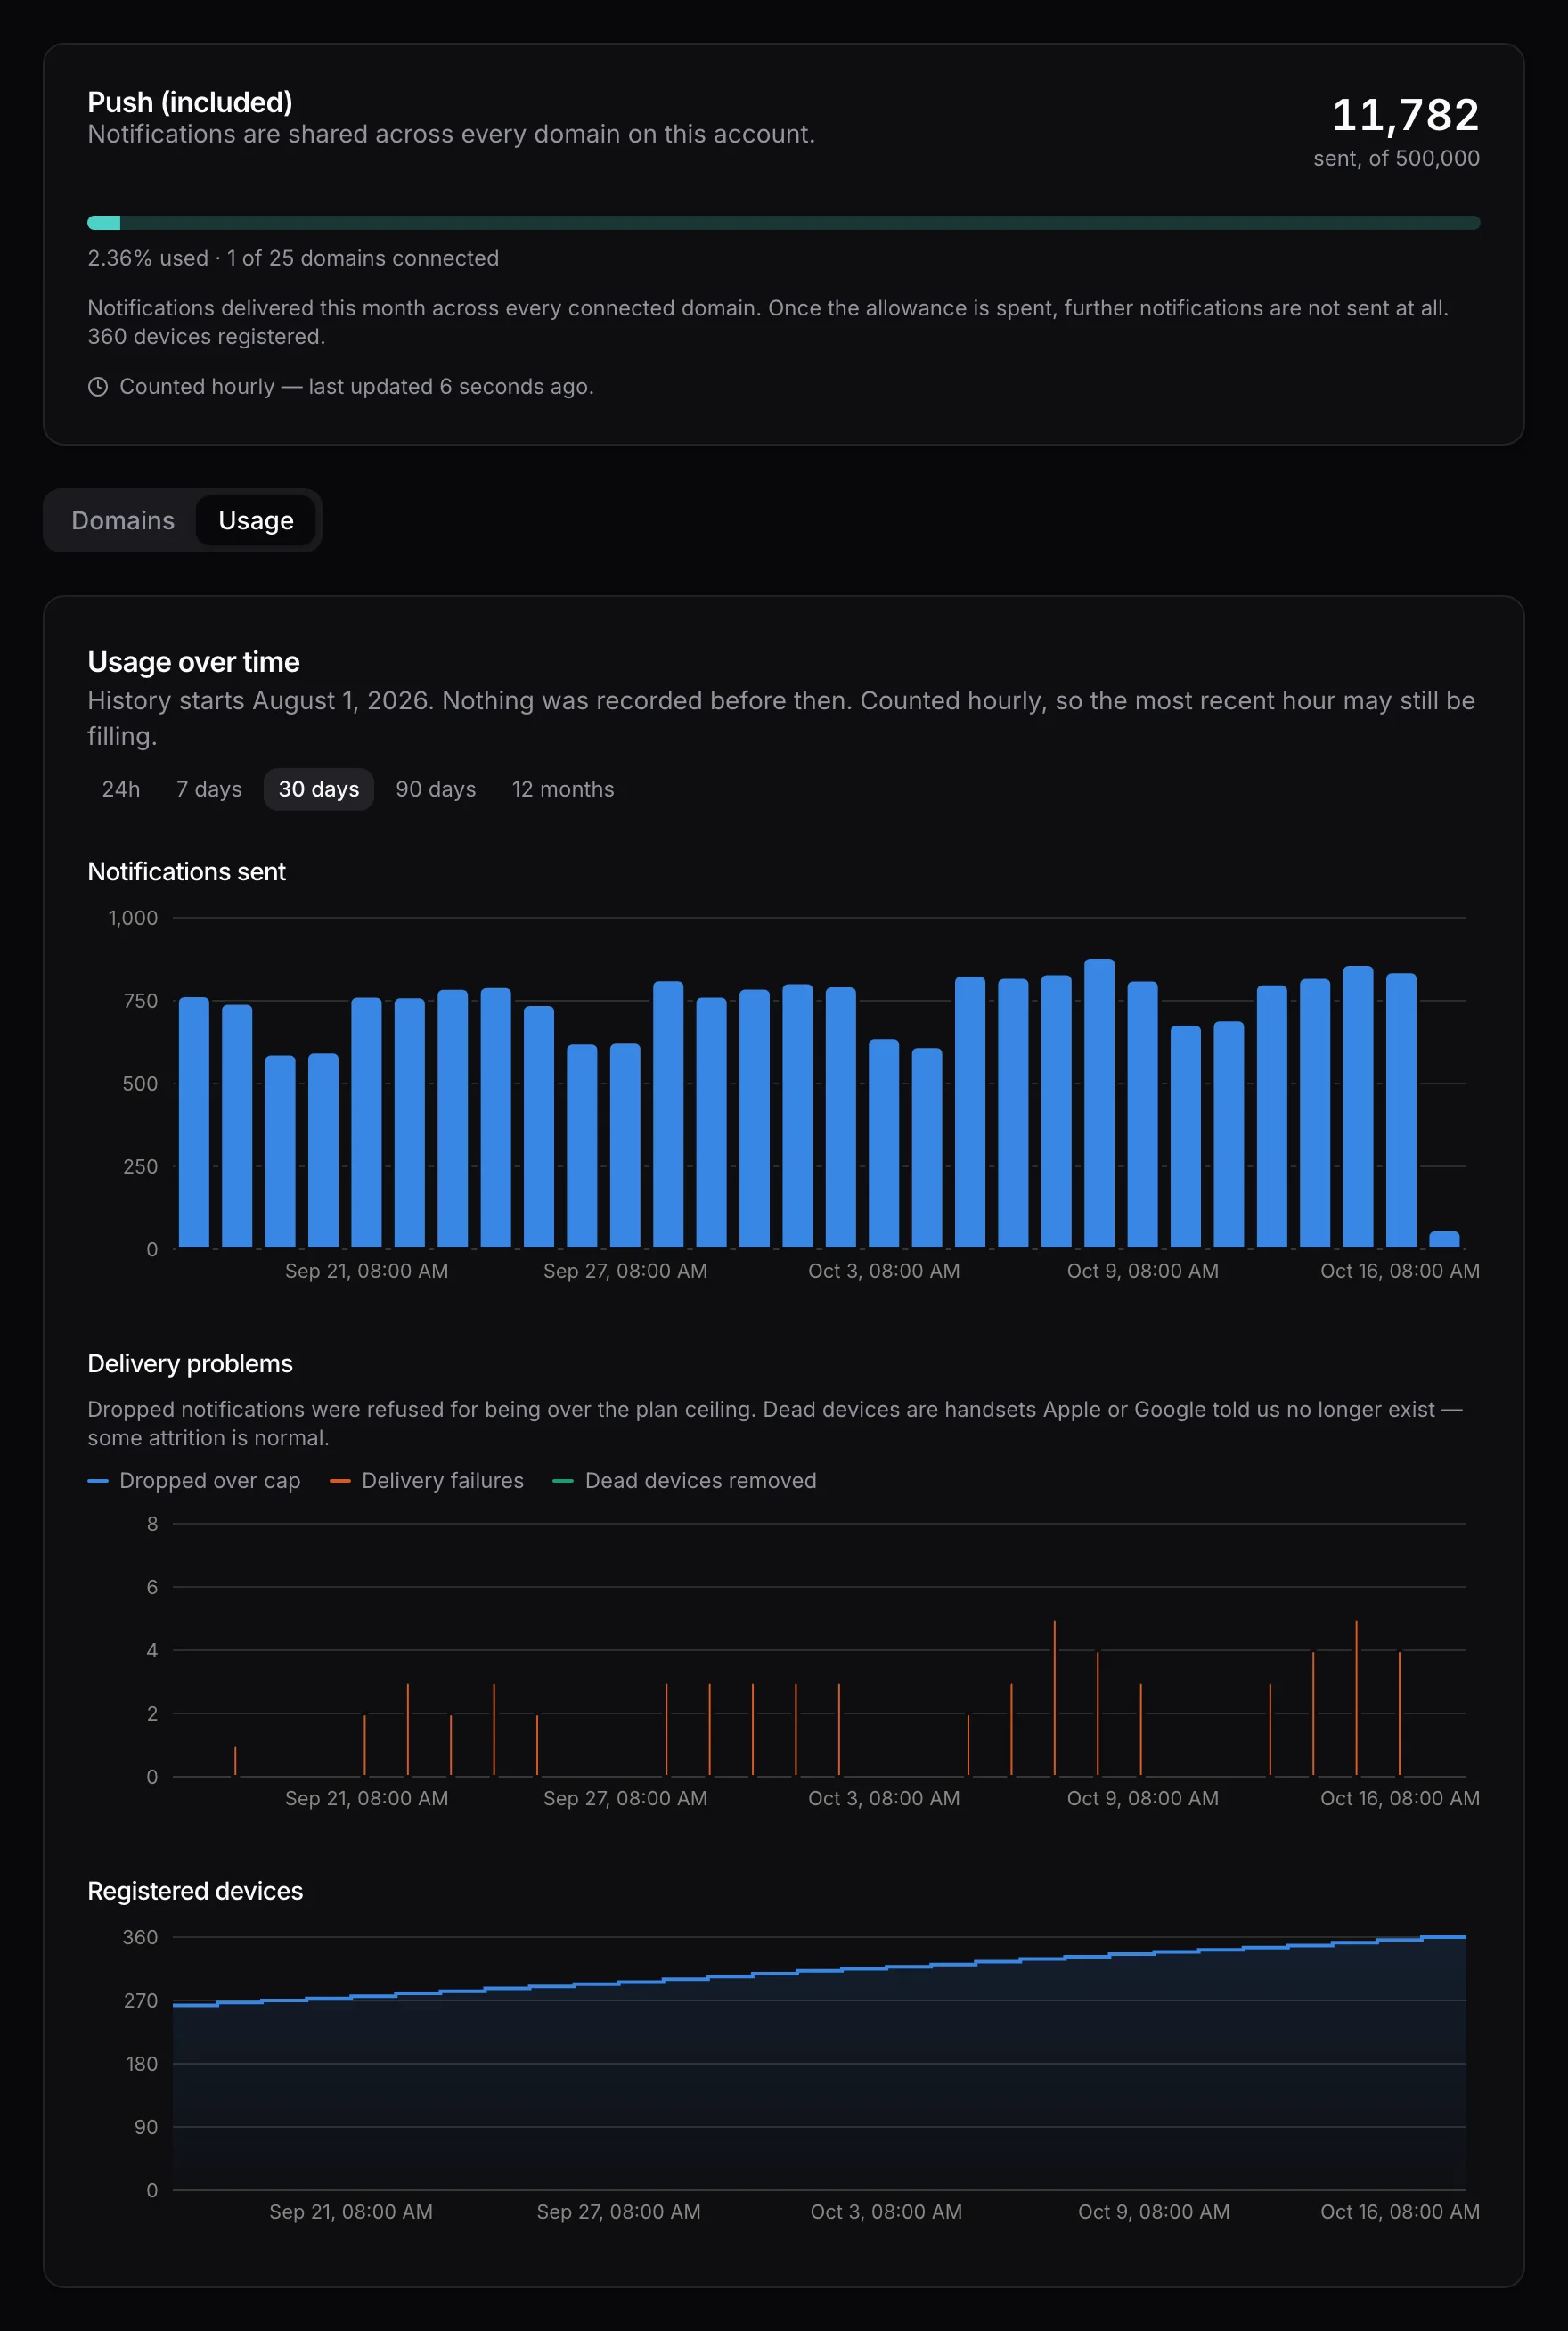Show the 12 months time range

point(563,789)
